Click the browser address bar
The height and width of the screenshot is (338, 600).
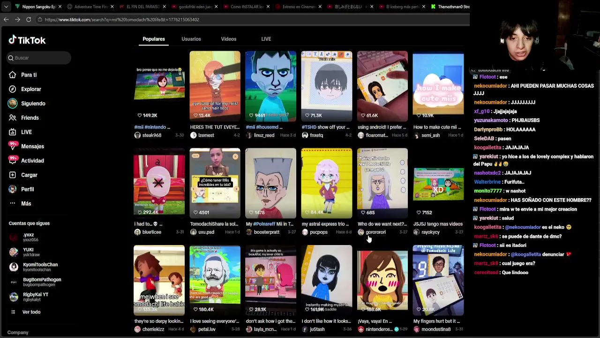point(253,19)
